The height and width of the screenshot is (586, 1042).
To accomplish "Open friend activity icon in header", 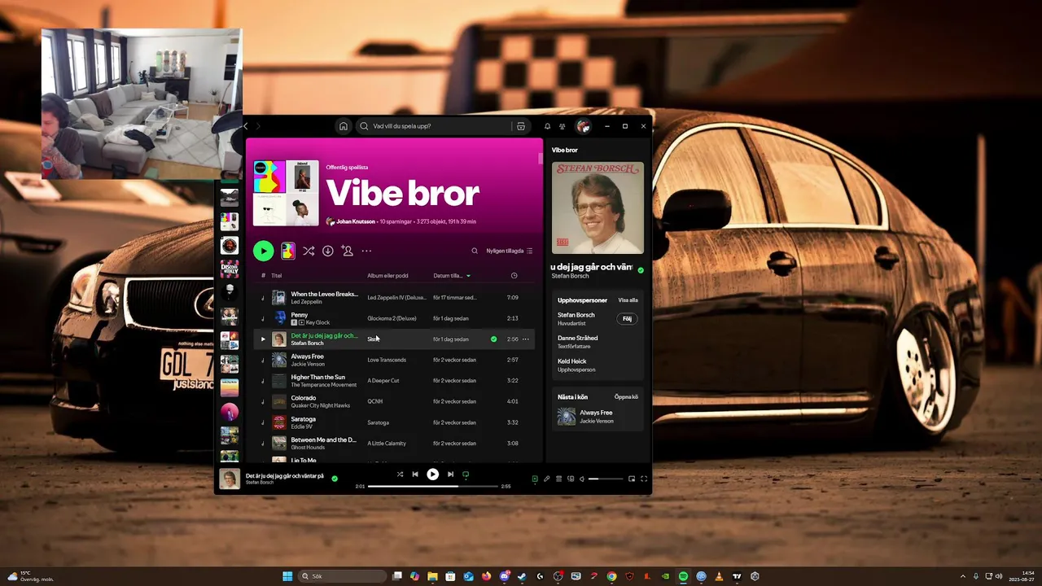I will tap(562, 126).
